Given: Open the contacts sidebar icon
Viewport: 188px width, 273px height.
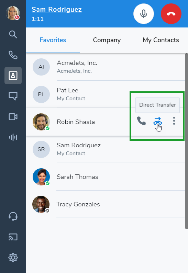Looking at the screenshot, I should tap(13, 76).
